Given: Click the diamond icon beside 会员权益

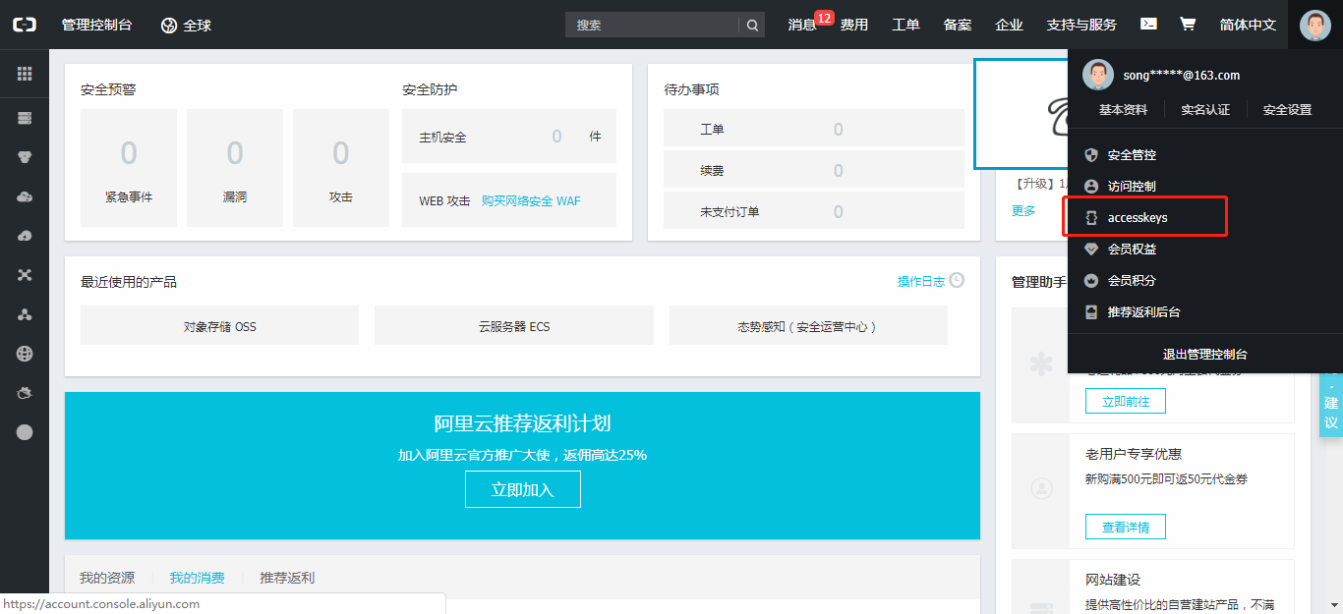Looking at the screenshot, I should tap(1090, 250).
